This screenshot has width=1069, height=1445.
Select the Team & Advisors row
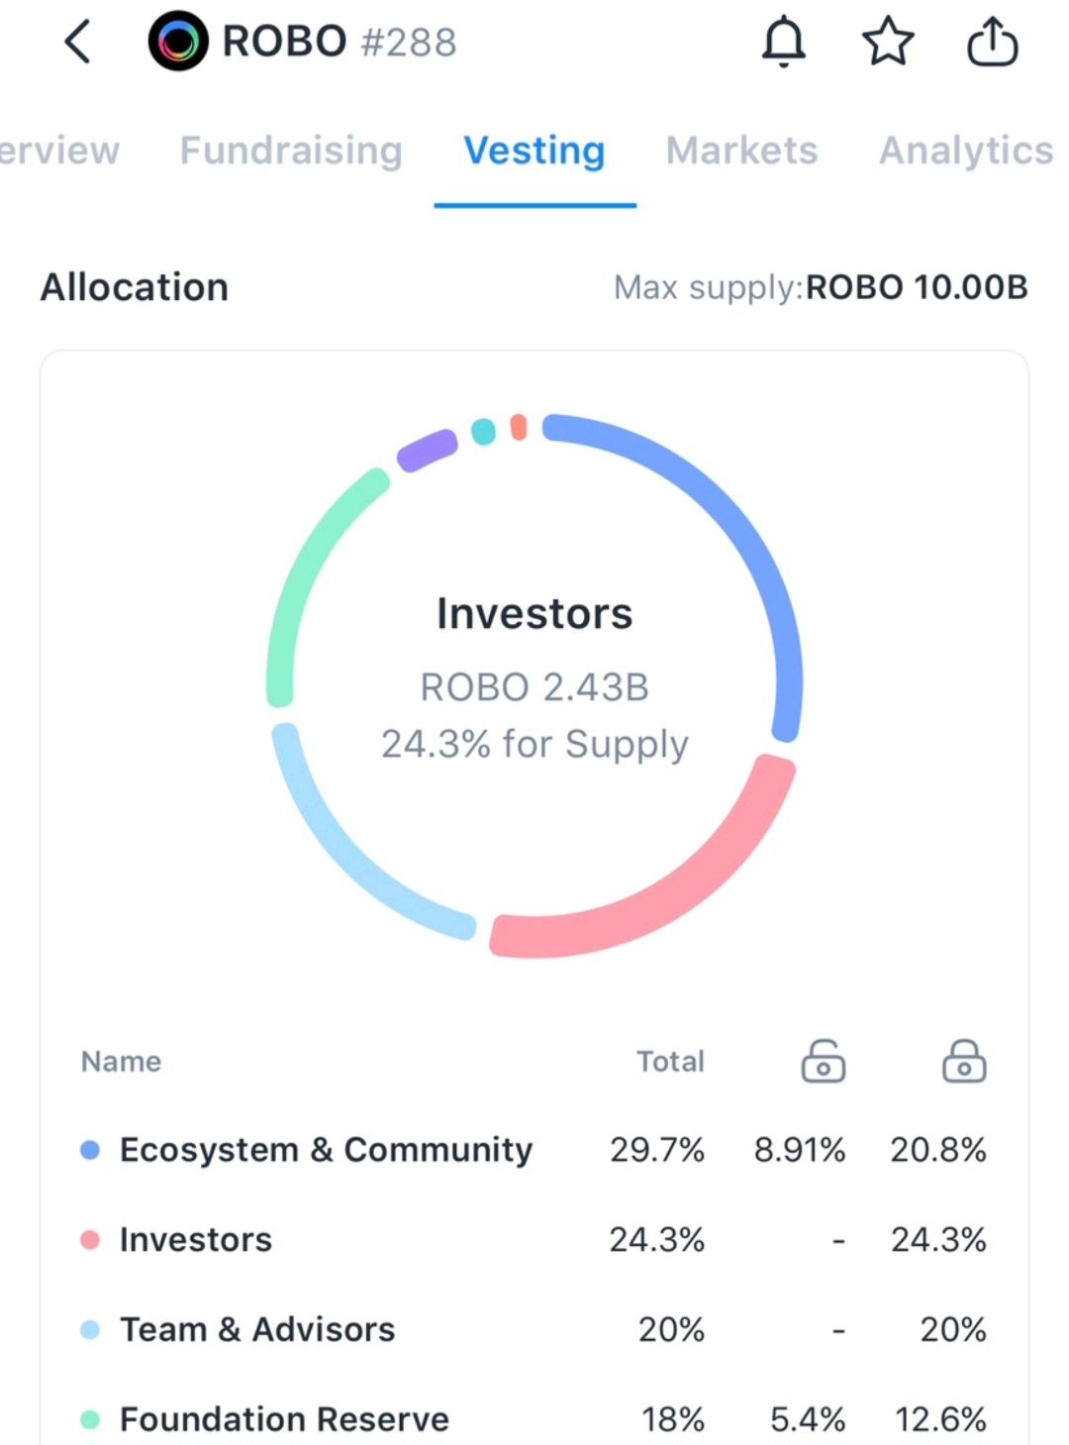tap(257, 1330)
